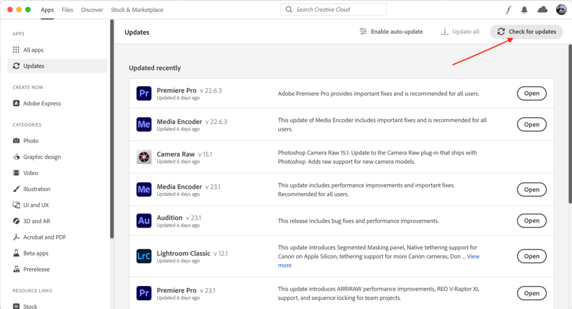Click the sidebar vertical scrollbar

(112, 129)
